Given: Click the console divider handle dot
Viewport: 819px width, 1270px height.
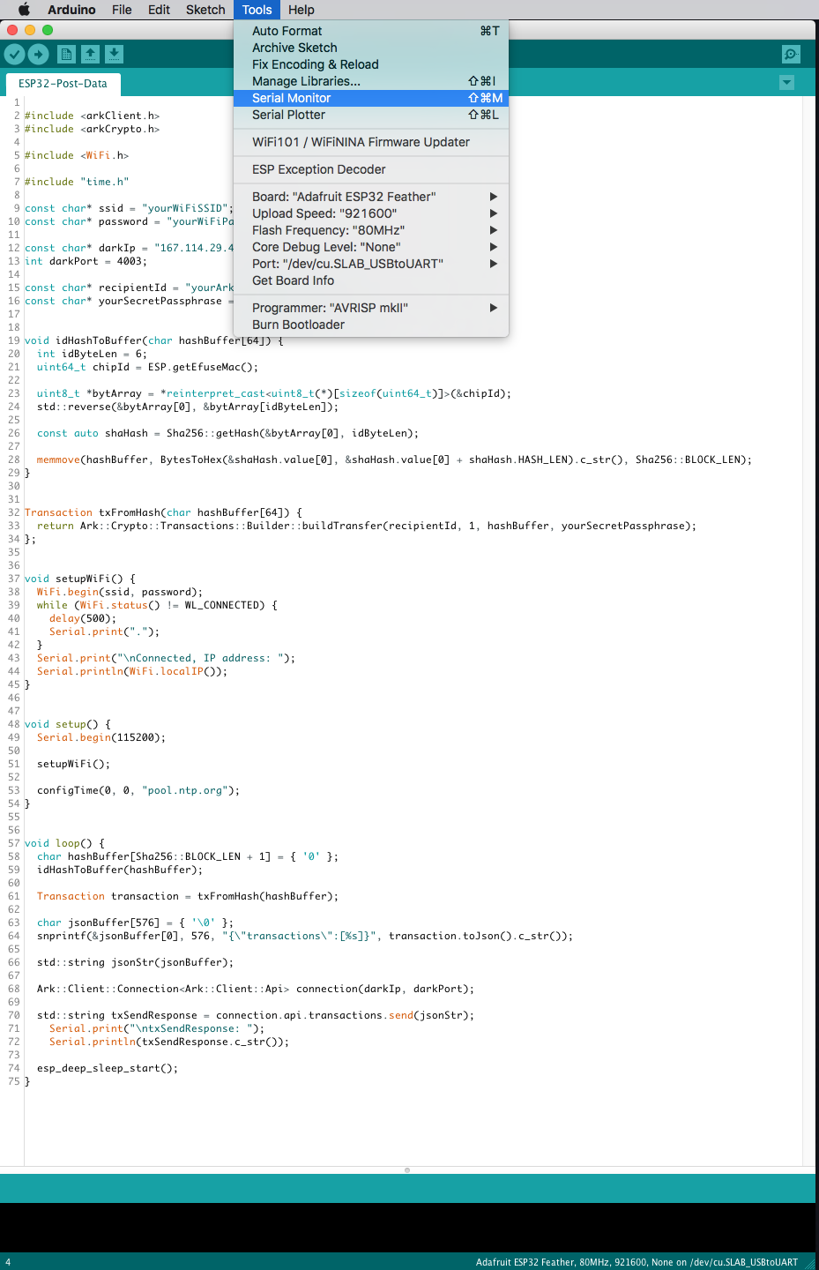Looking at the screenshot, I should (407, 1170).
